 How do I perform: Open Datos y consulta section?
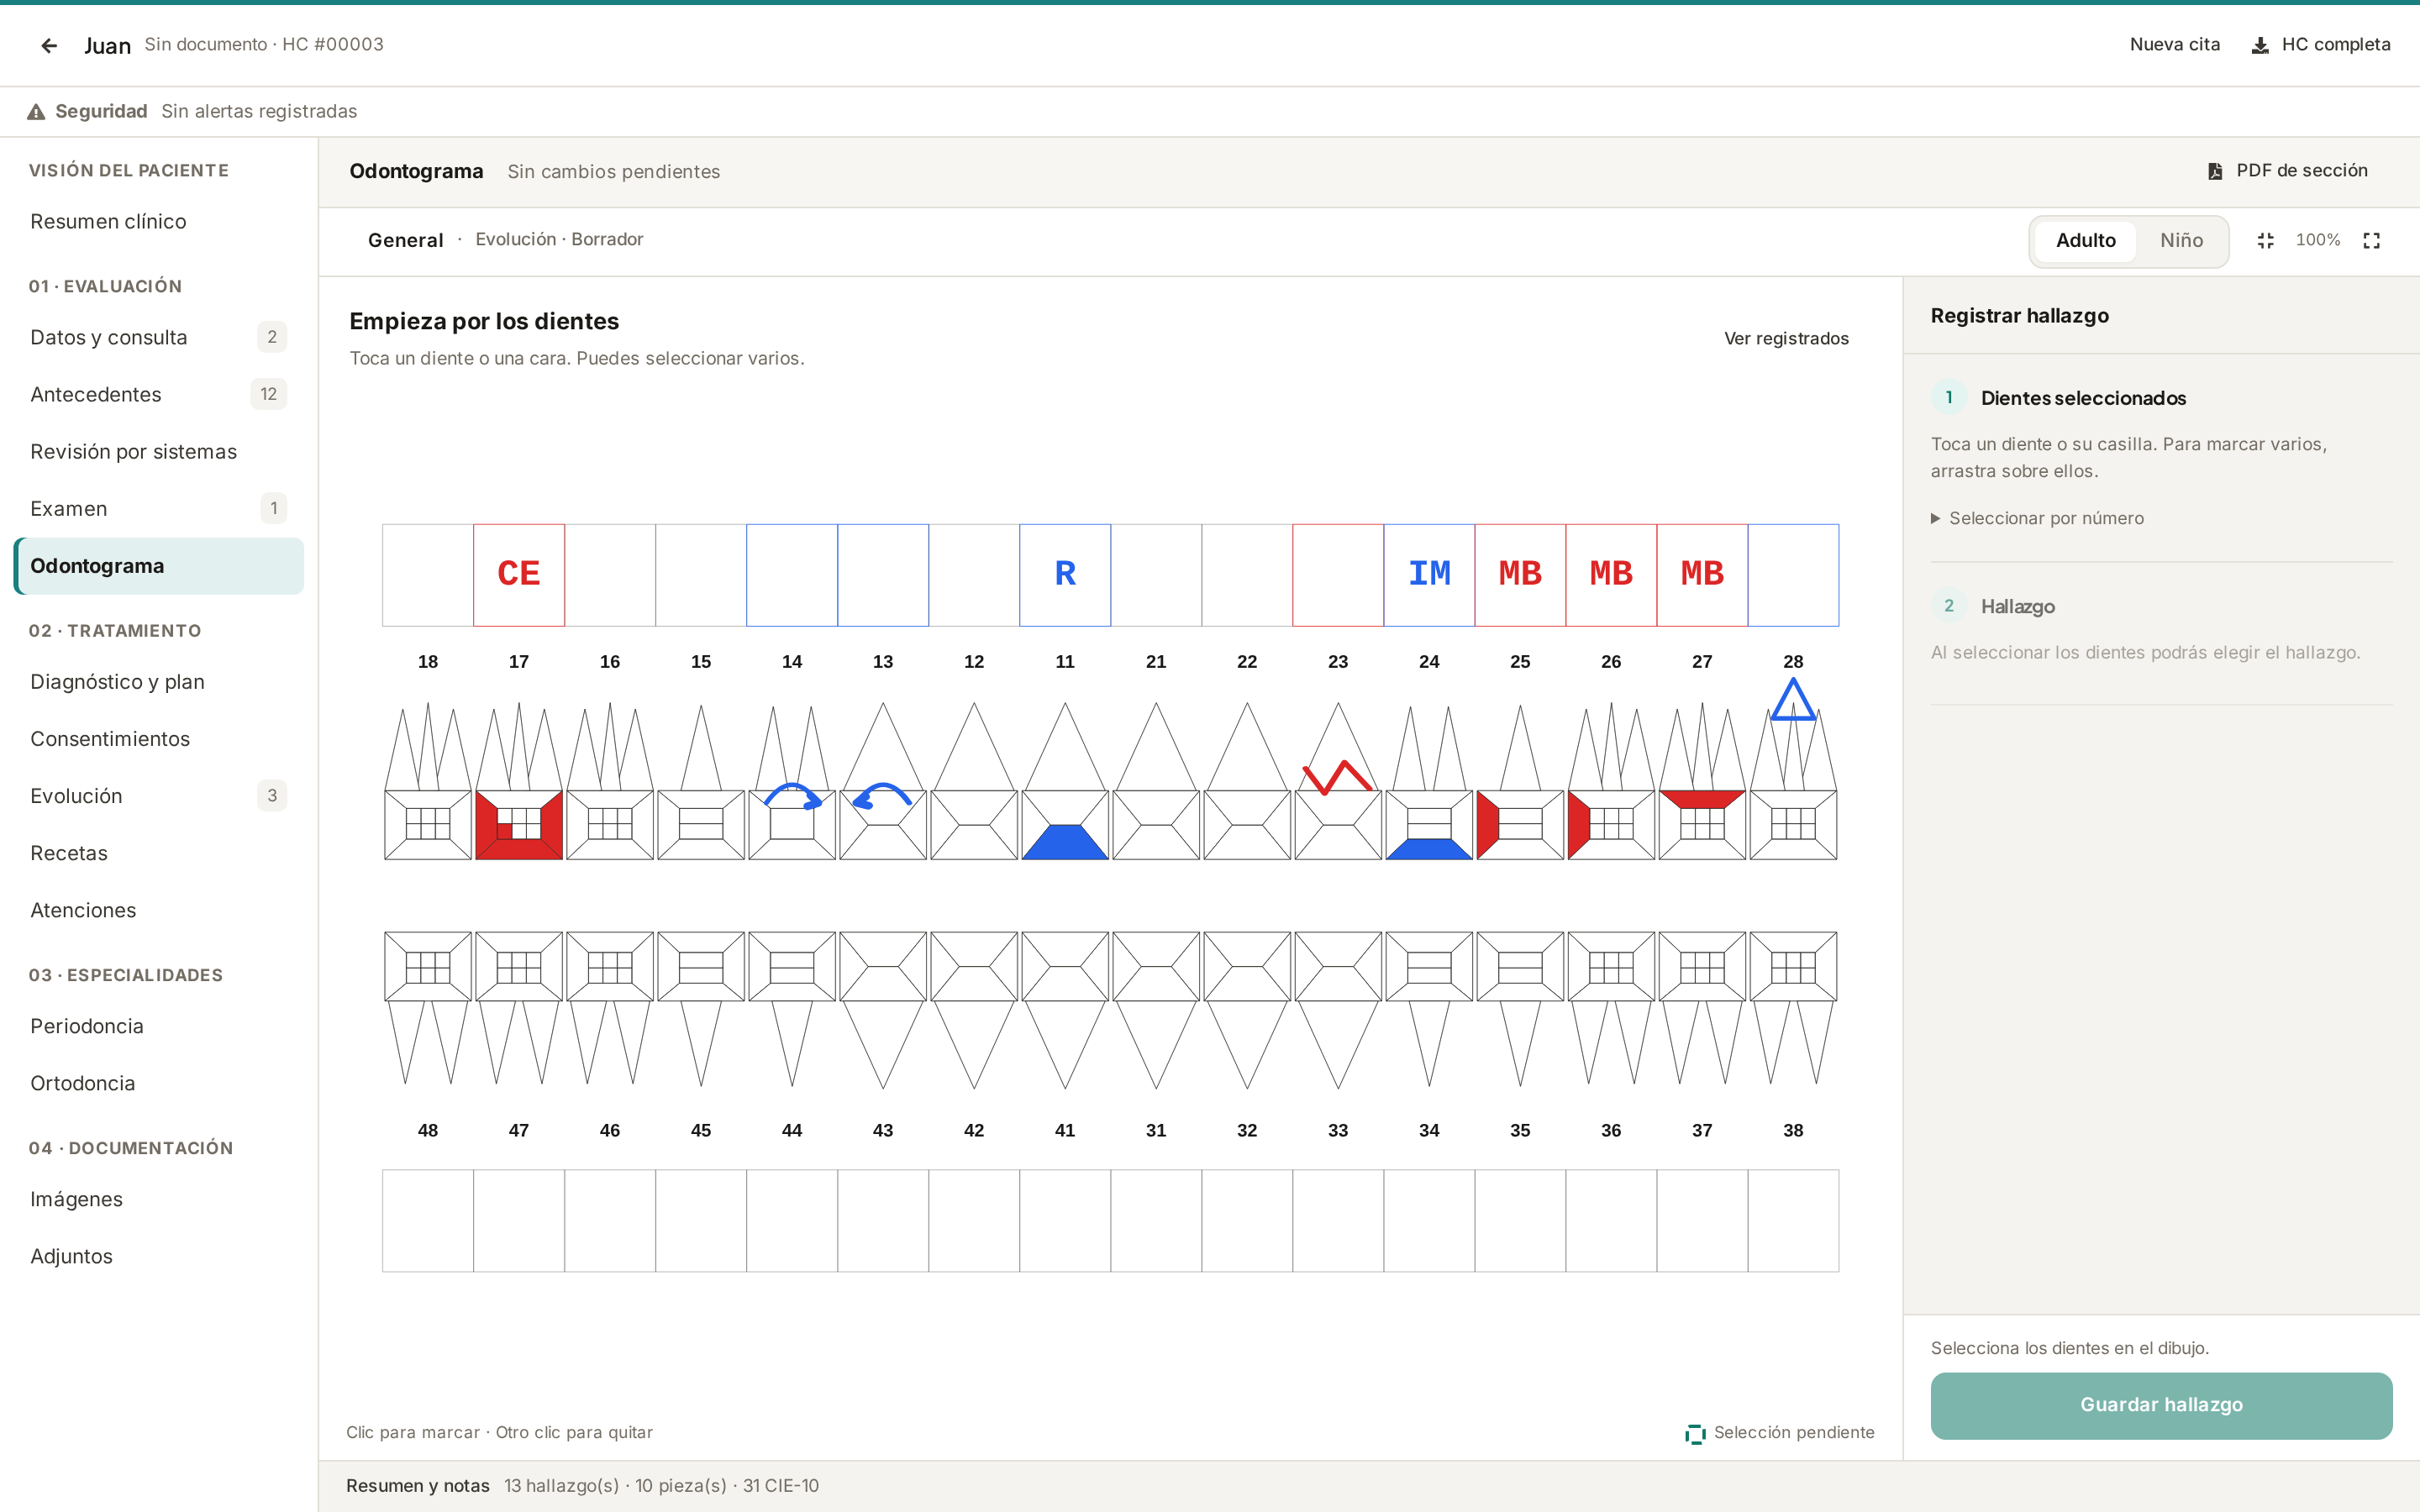(159, 337)
